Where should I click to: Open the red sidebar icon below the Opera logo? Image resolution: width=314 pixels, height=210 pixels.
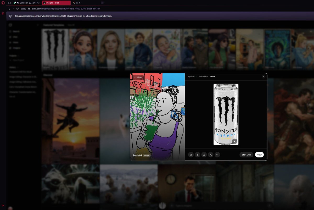pos(3,13)
